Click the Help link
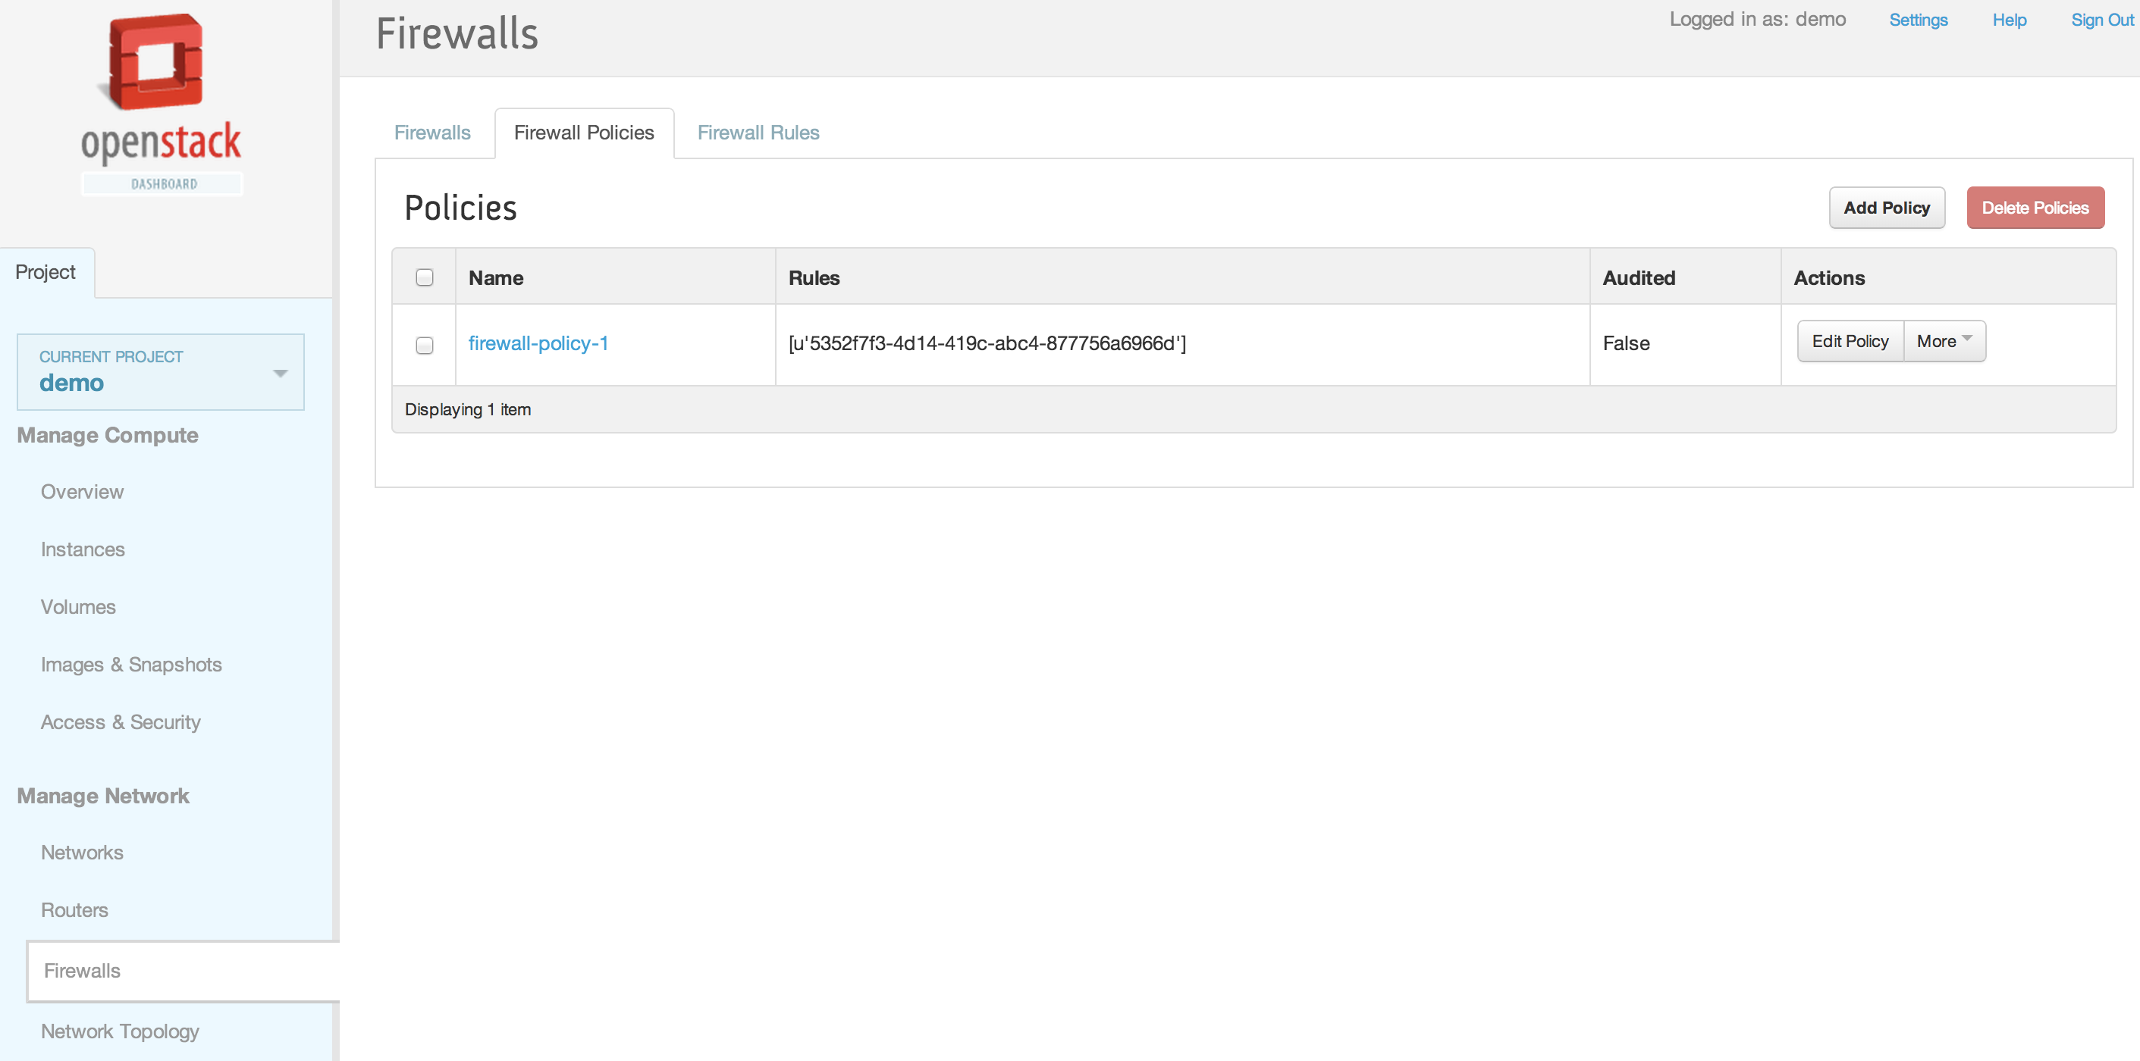The width and height of the screenshot is (2140, 1061). pyautogui.click(x=2009, y=20)
